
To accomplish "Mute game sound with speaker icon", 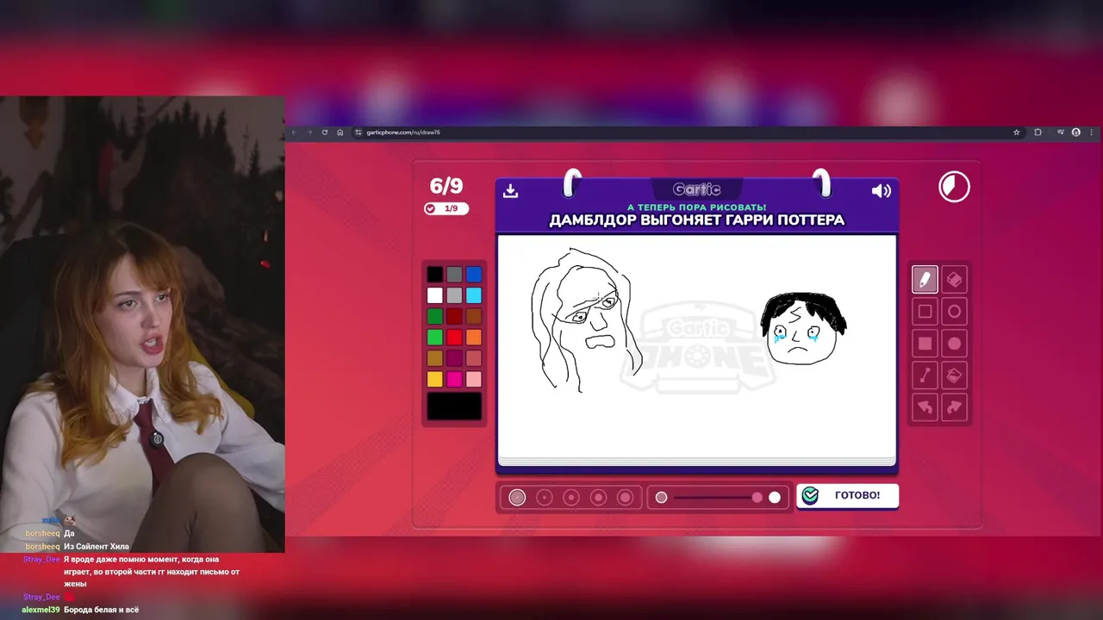I will [881, 191].
